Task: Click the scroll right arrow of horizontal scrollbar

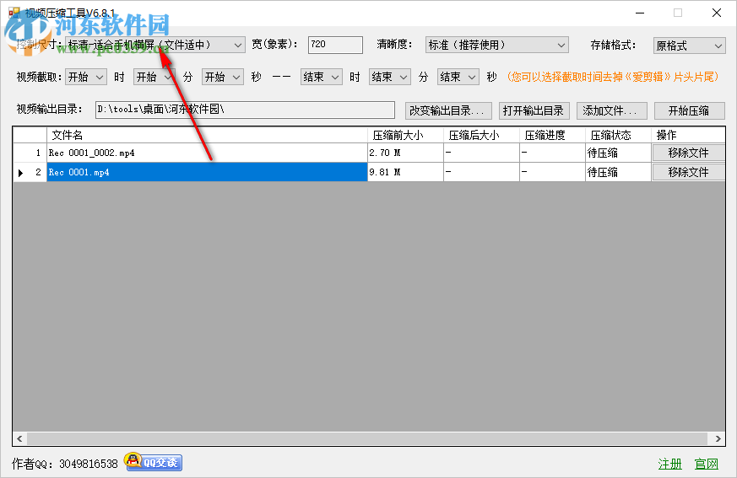Action: 718,438
